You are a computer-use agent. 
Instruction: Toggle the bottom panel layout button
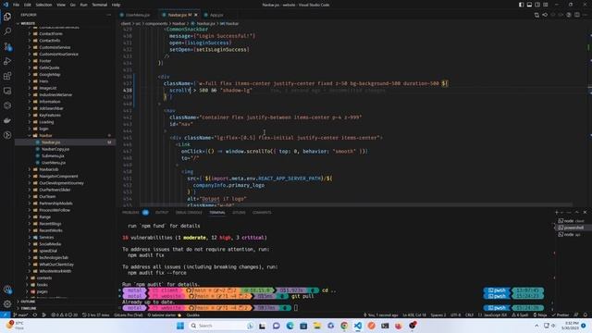(x=529, y=5)
